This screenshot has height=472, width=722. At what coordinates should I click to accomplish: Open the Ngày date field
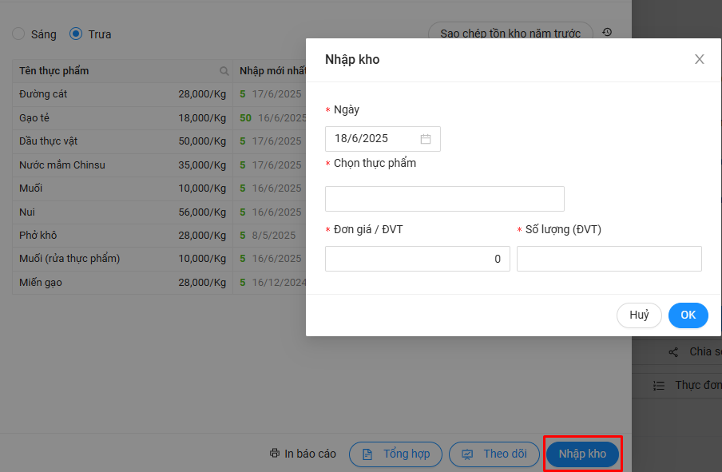[x=372, y=139]
